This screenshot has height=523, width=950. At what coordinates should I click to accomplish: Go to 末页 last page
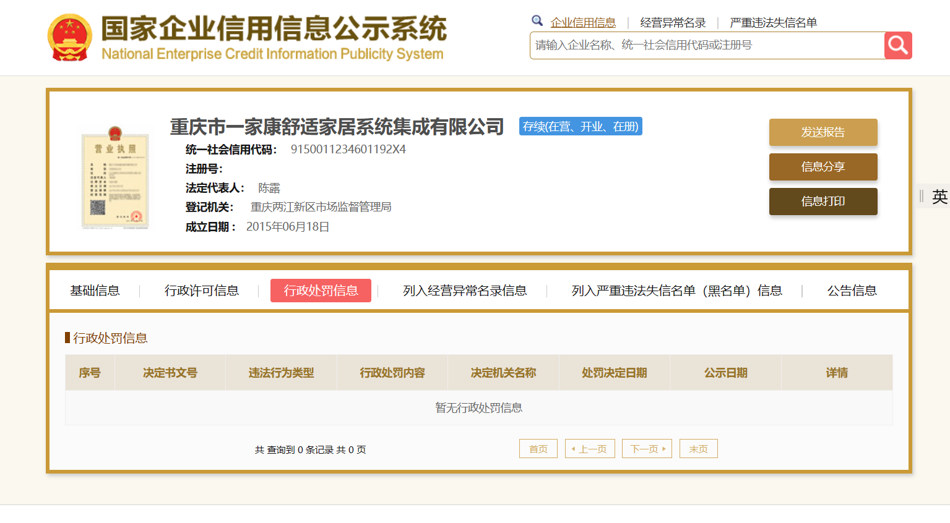[x=699, y=449]
